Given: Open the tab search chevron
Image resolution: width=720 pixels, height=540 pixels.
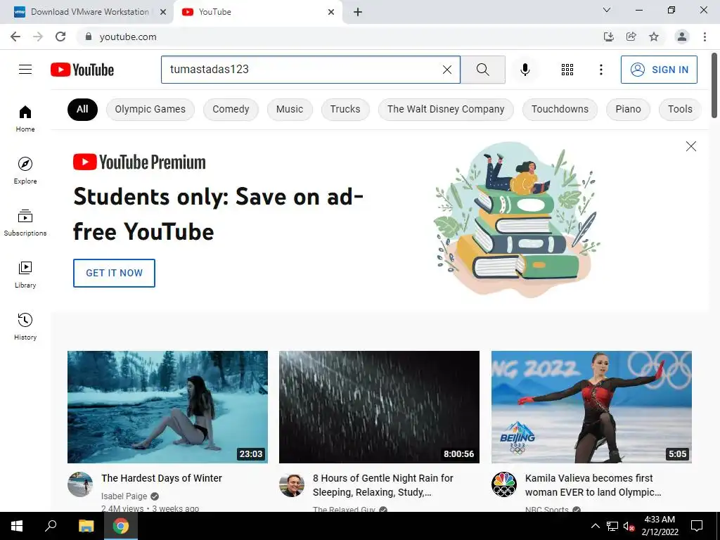Looking at the screenshot, I should tap(607, 10).
